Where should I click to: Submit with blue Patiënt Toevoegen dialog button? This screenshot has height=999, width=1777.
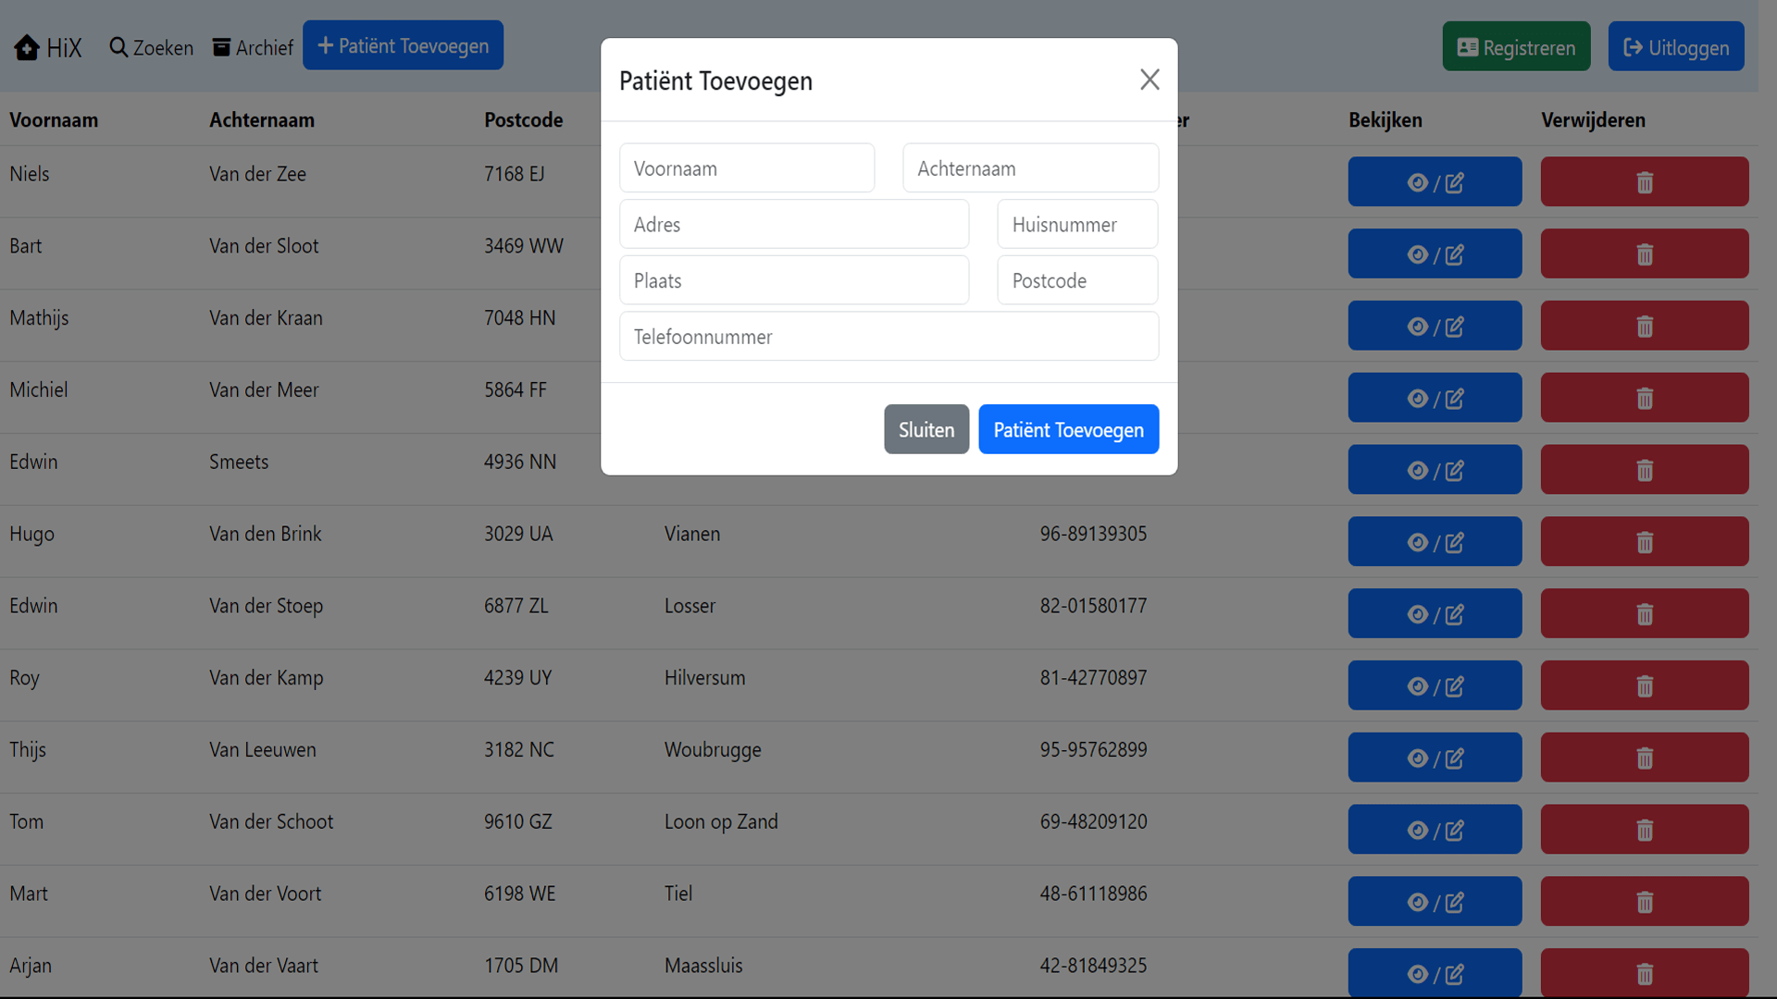pyautogui.click(x=1068, y=429)
